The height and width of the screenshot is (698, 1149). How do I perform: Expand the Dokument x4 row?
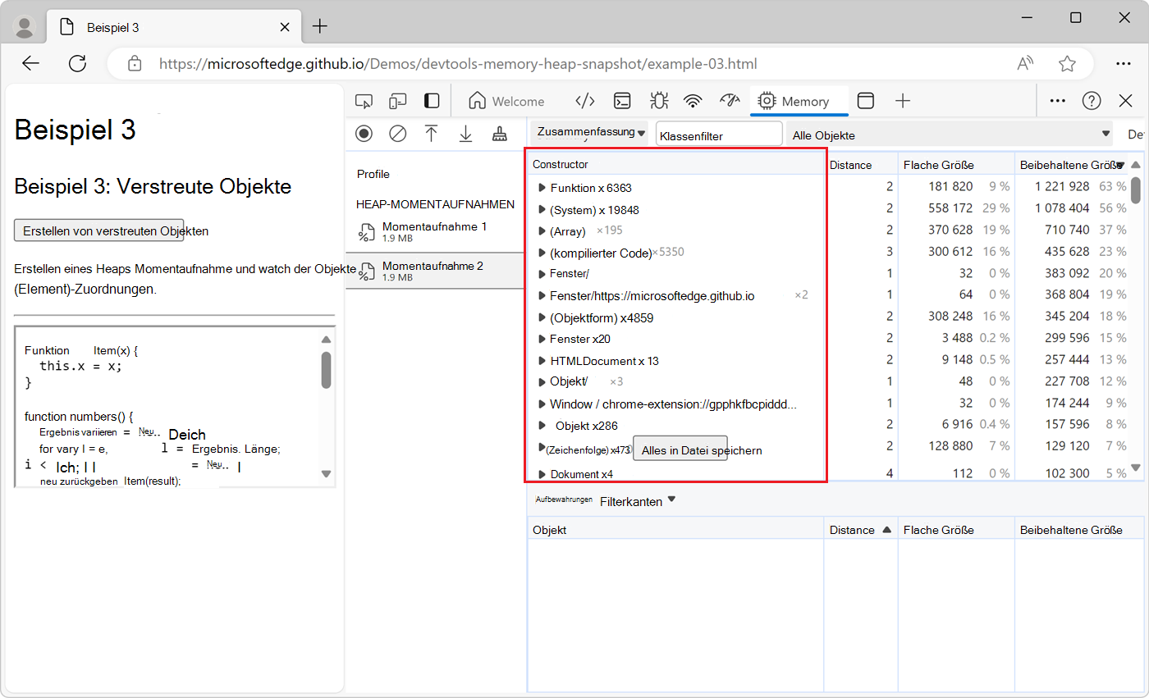(542, 473)
